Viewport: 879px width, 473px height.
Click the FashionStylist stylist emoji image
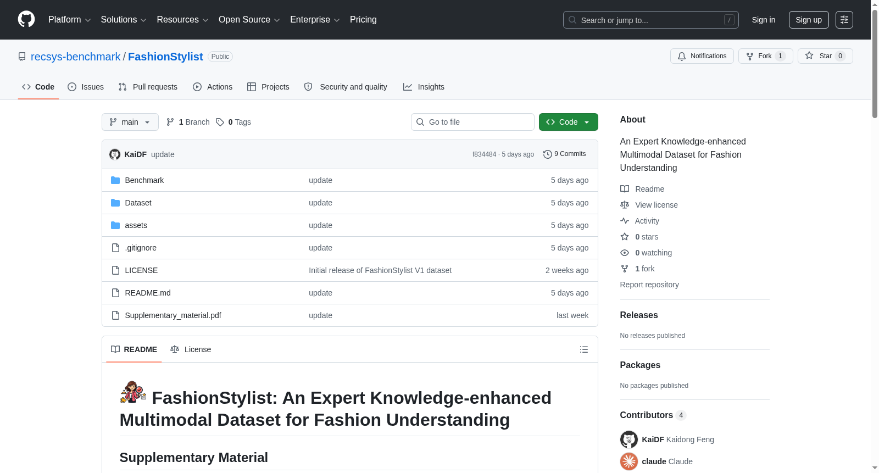(x=133, y=392)
